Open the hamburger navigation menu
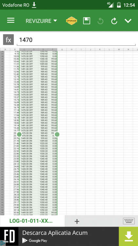Viewport: 138px width, 246px height. point(11,21)
